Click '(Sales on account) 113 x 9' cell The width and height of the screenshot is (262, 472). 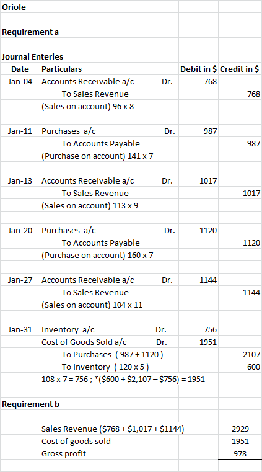(110, 205)
